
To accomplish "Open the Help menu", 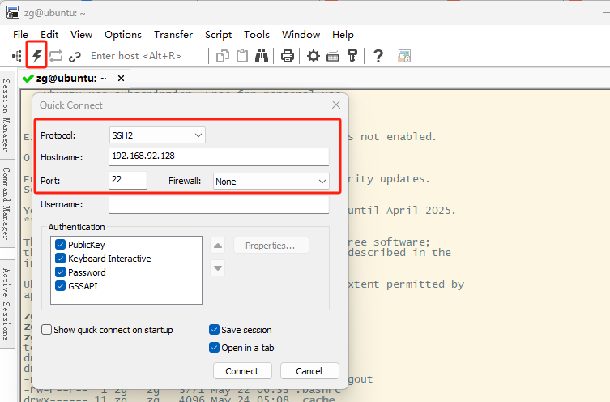I will pyautogui.click(x=343, y=35).
